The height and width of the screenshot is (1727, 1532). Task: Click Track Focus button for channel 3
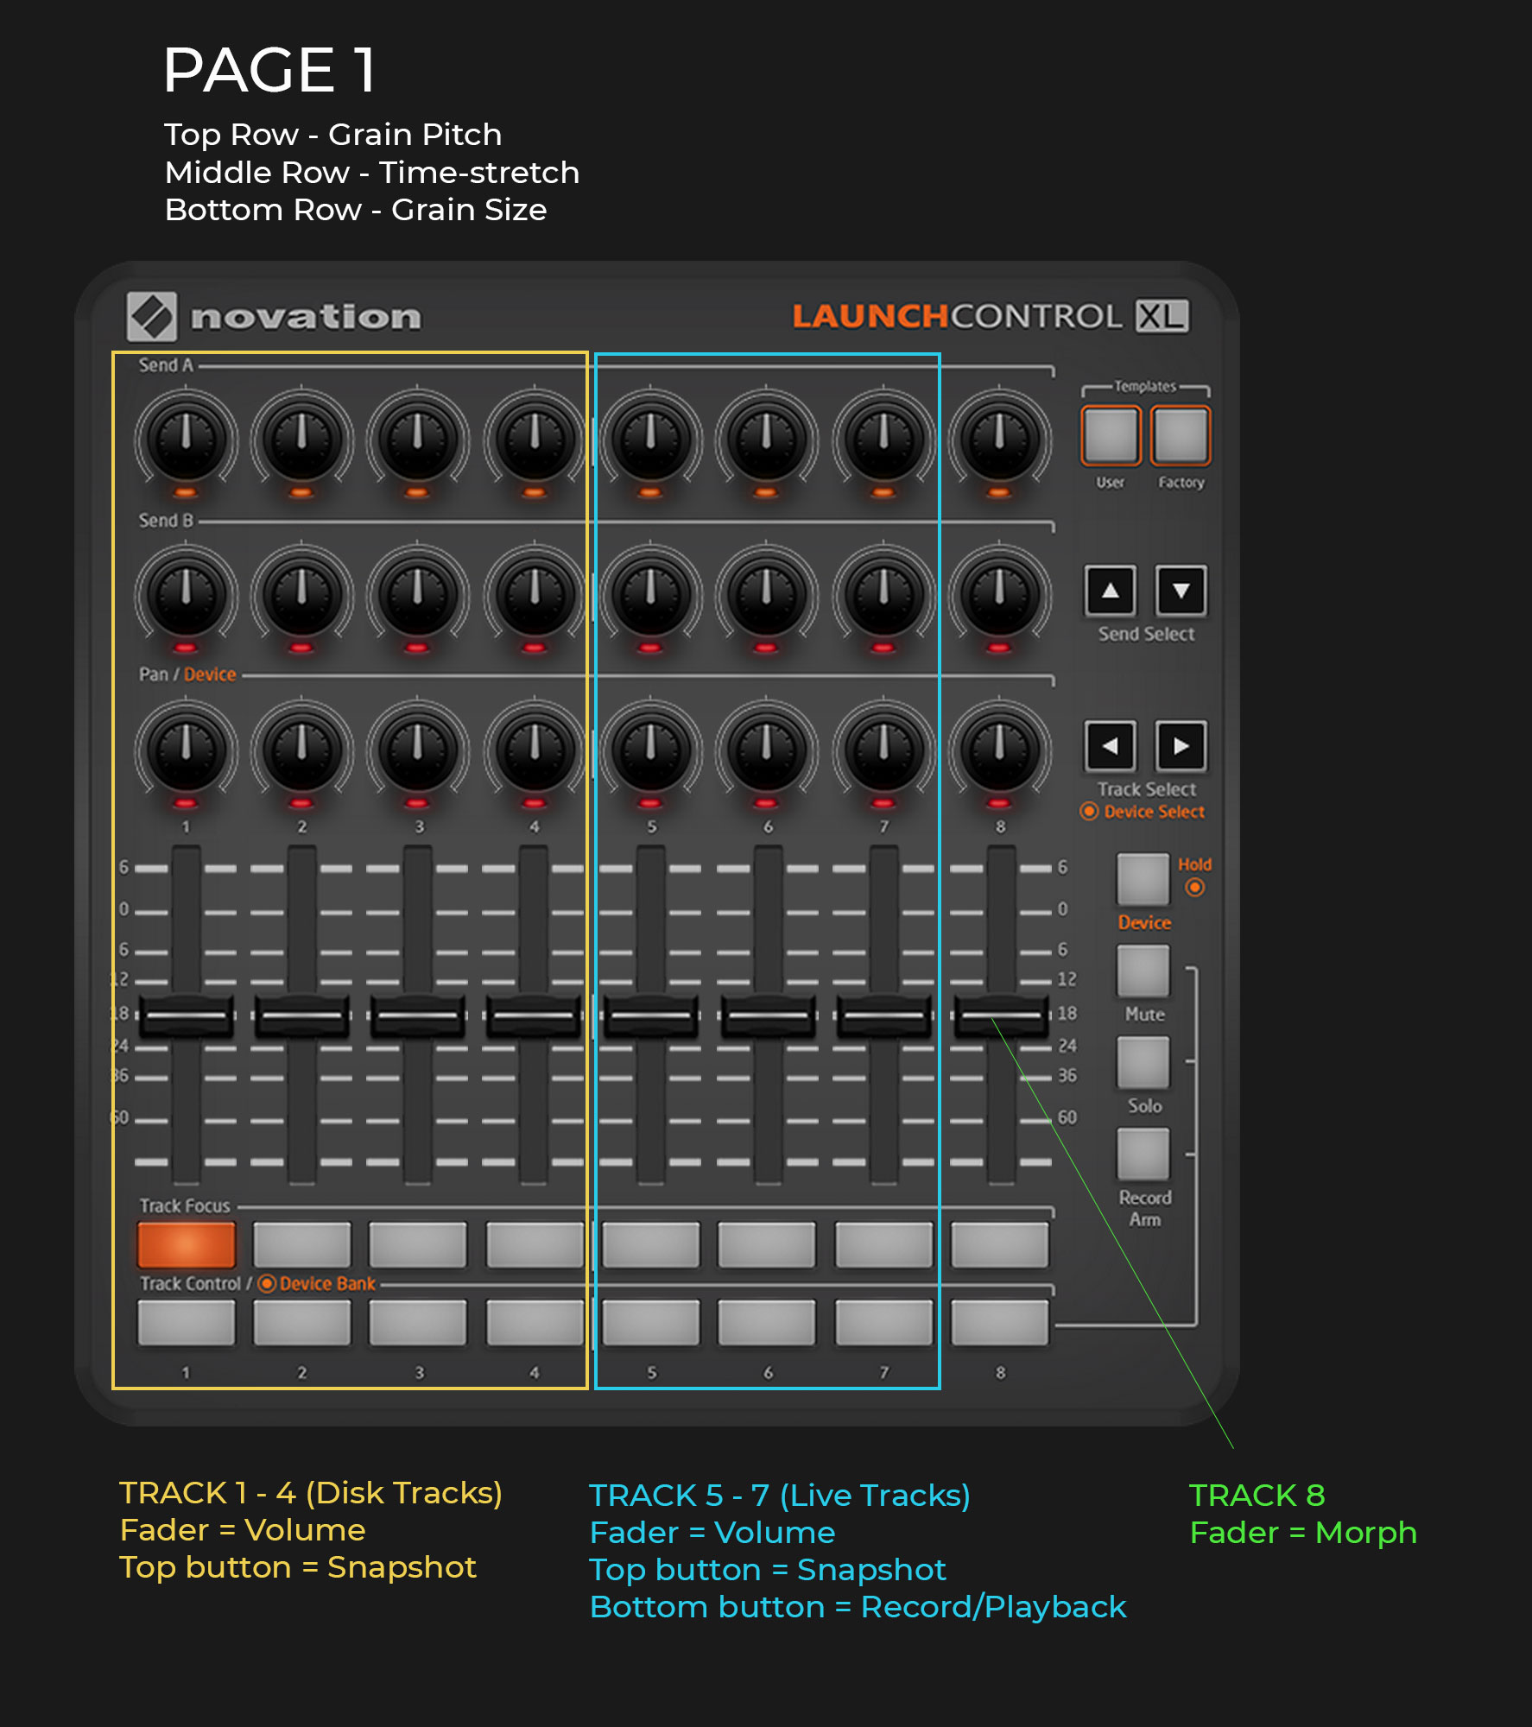pos(418,1244)
